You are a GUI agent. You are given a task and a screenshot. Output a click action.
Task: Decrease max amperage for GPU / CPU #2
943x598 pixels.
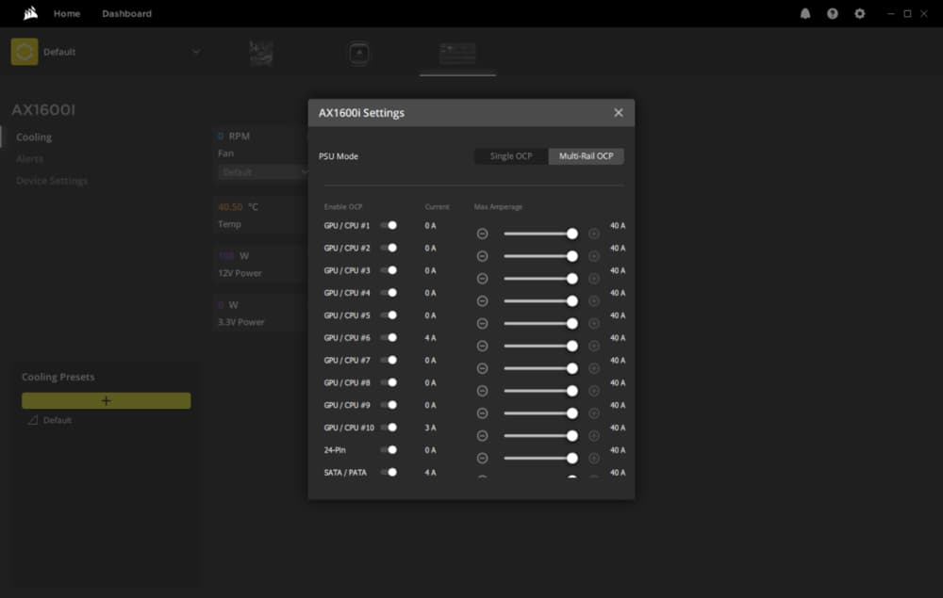point(482,256)
